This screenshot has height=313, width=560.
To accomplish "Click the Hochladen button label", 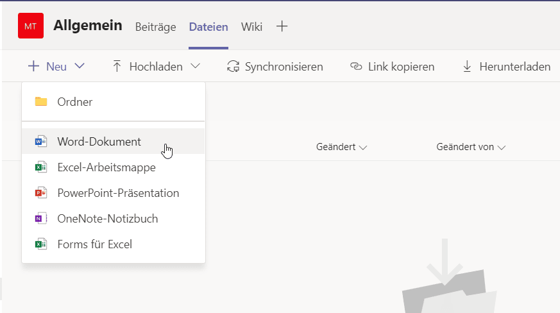I will [156, 67].
